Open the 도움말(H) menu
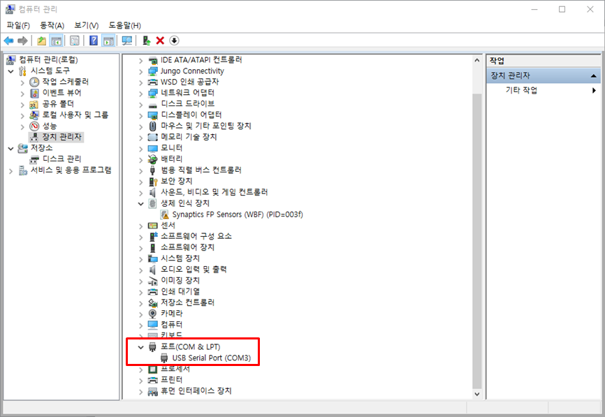Viewport: 605px width, 417px height. (124, 25)
